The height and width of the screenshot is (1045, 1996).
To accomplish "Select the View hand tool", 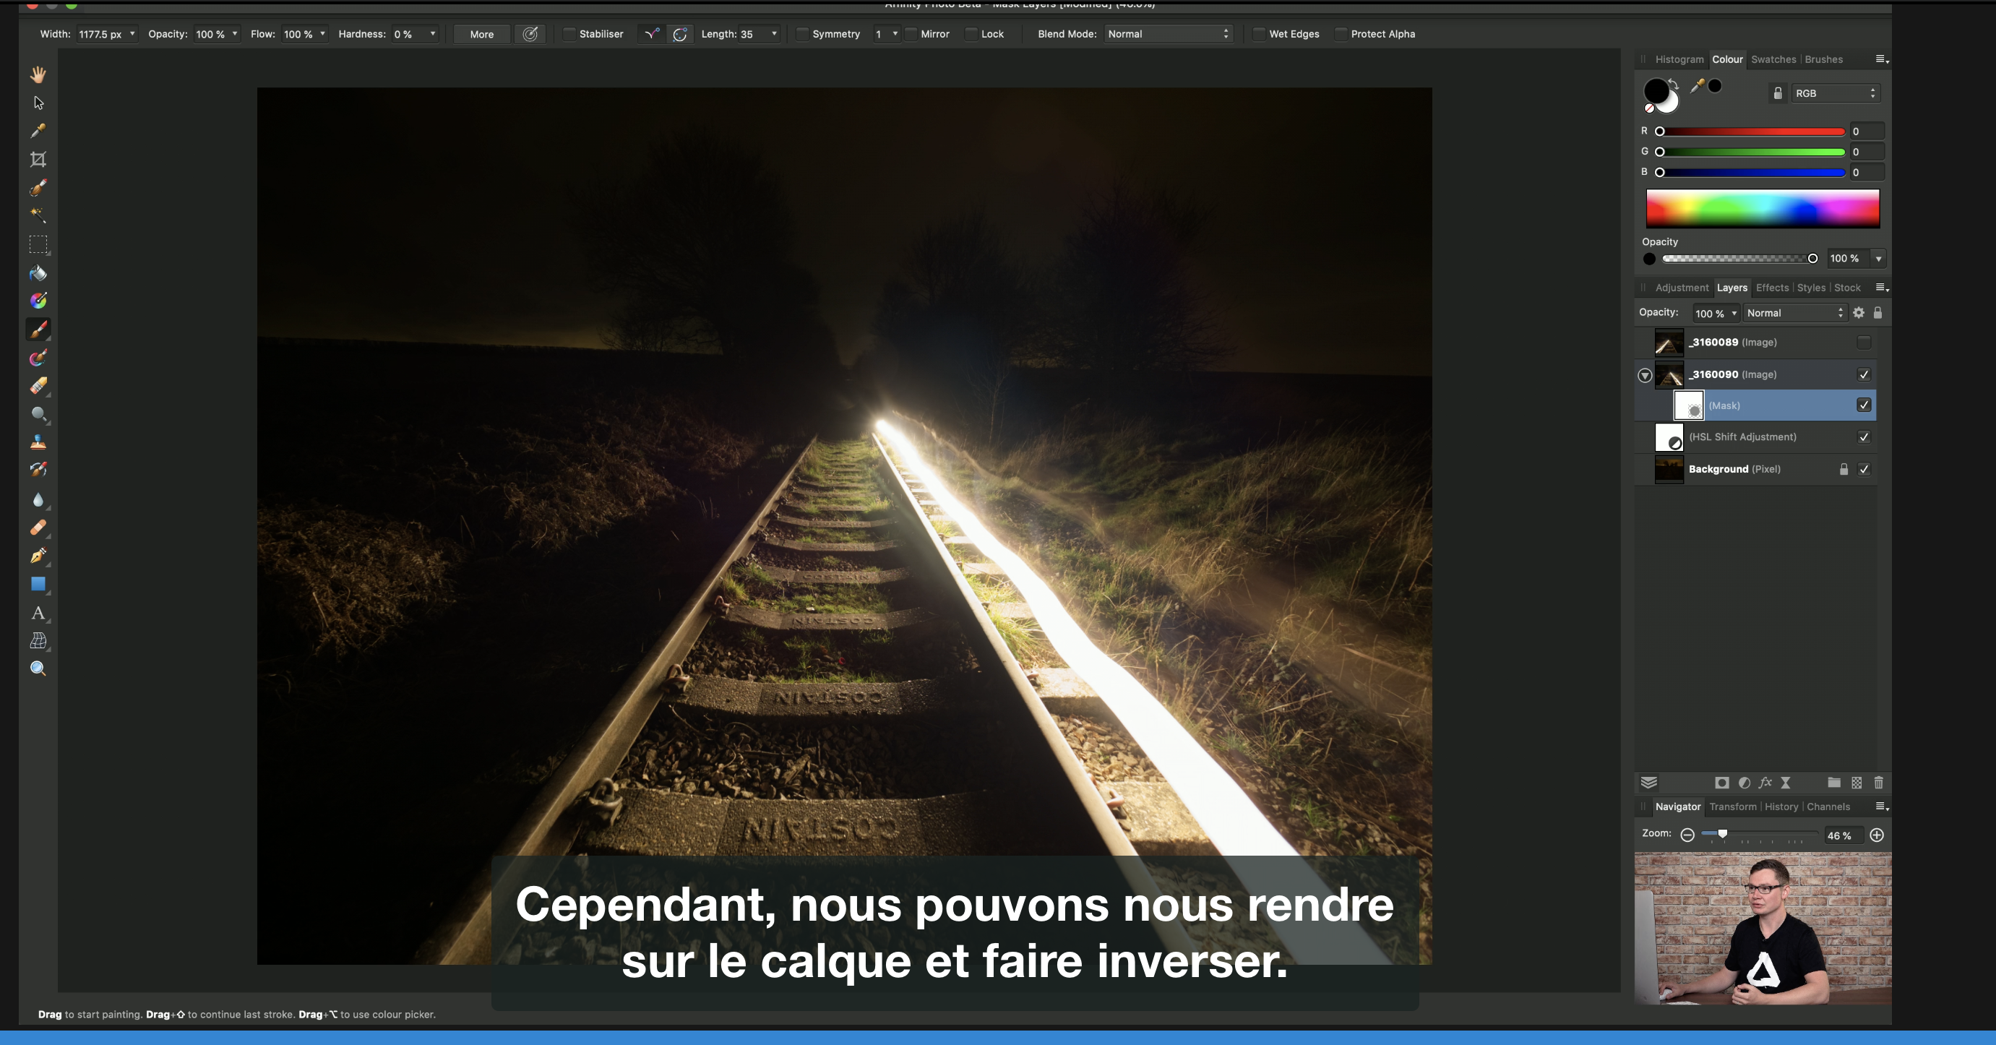I will [38, 74].
